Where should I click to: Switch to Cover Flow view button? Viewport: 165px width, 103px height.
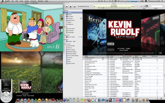click(x=146, y=6)
